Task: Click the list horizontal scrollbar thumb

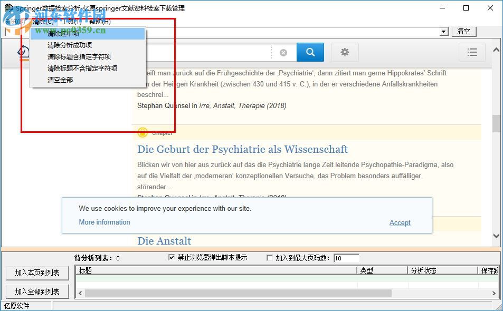Action: coord(239,293)
